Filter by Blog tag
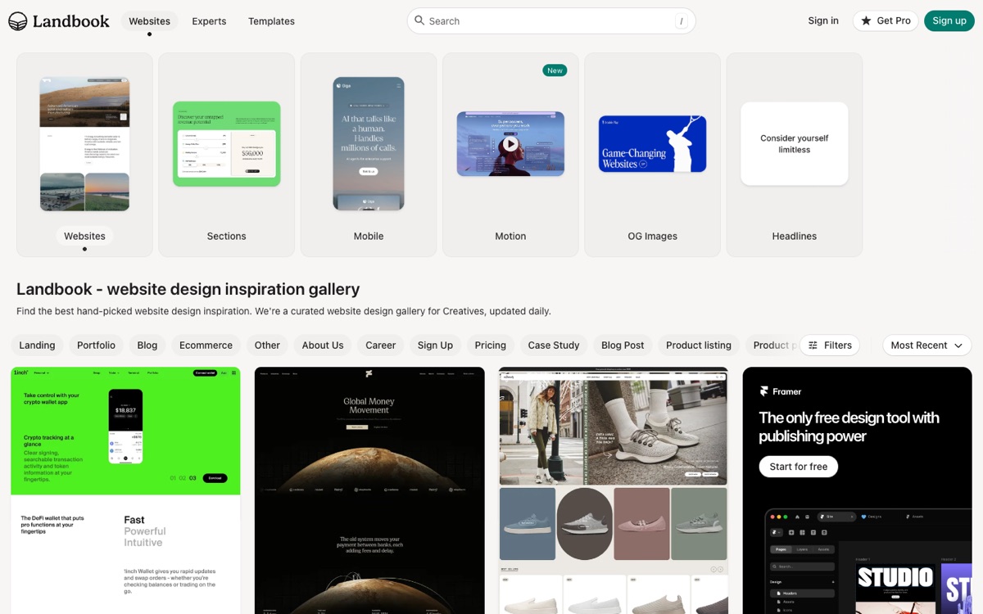 [x=147, y=345]
